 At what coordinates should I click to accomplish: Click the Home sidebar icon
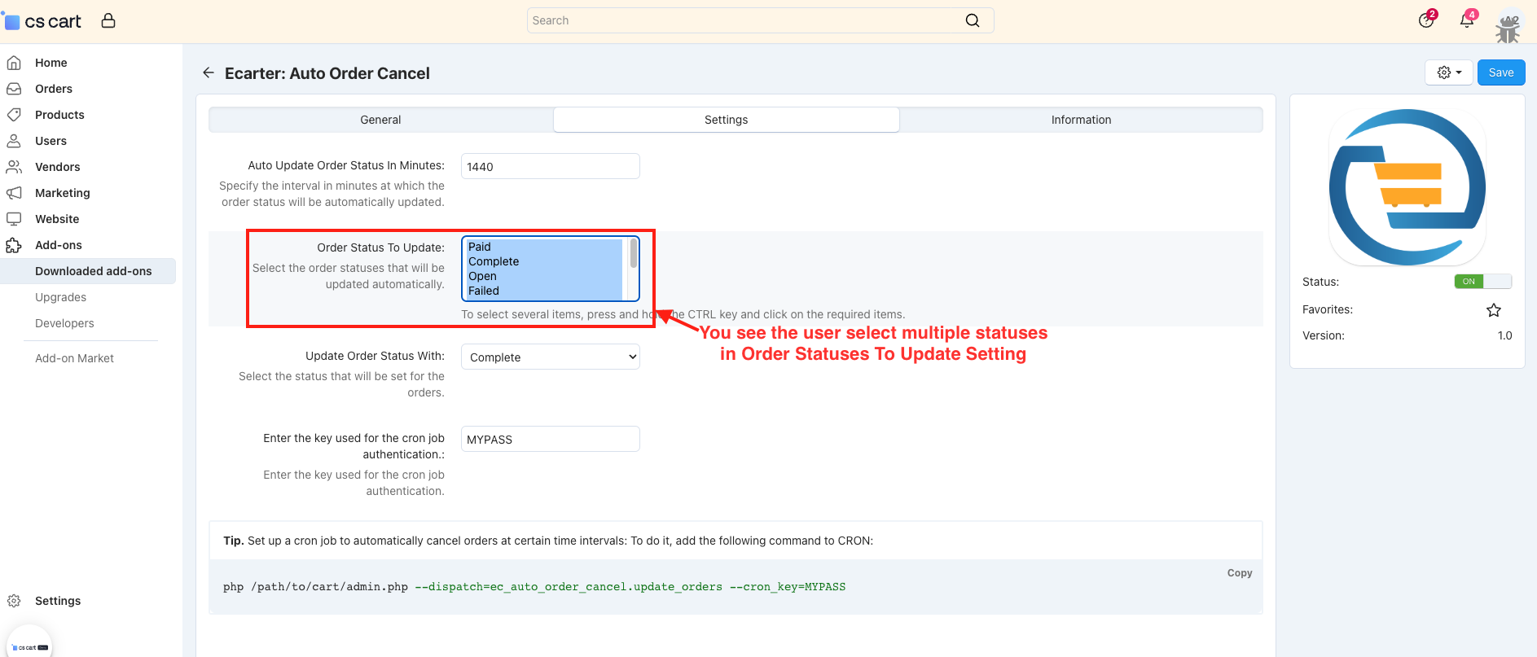click(14, 63)
